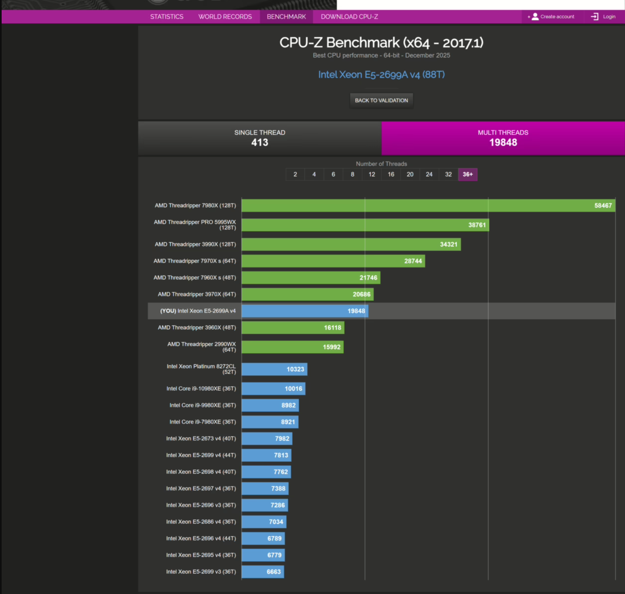Open the STATISTICS menu

(x=167, y=17)
